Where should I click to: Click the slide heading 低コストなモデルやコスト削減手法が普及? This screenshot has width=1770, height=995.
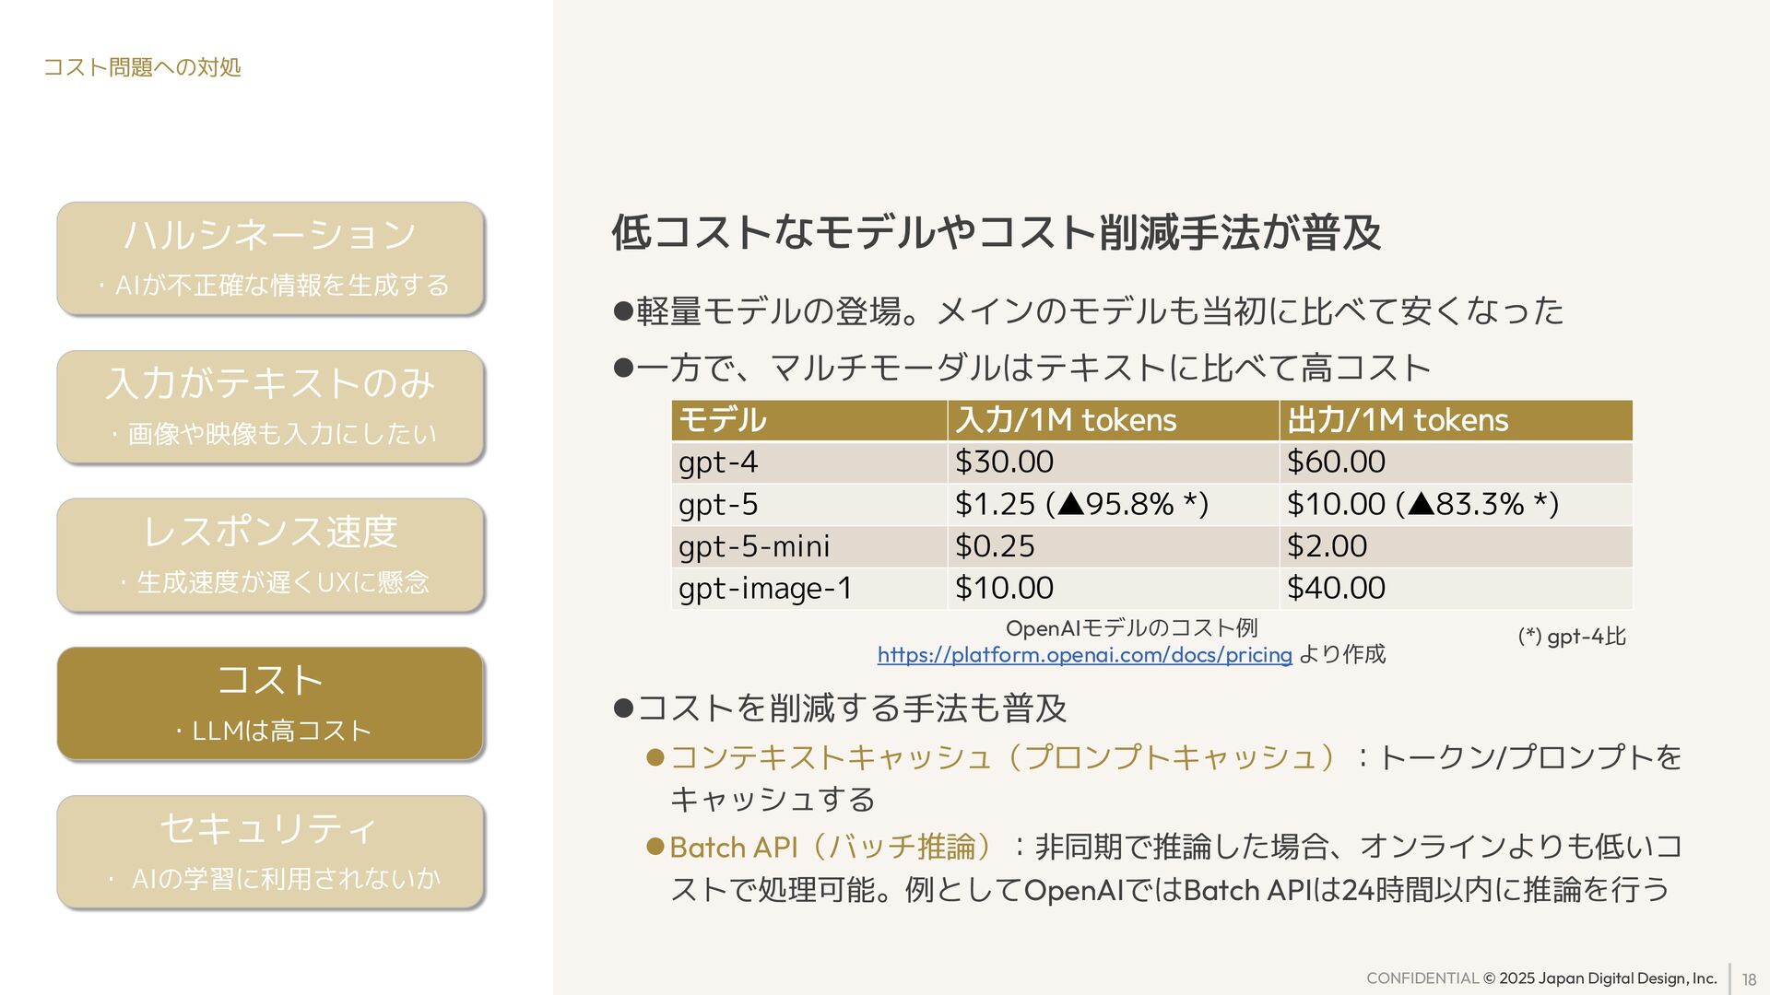996,232
